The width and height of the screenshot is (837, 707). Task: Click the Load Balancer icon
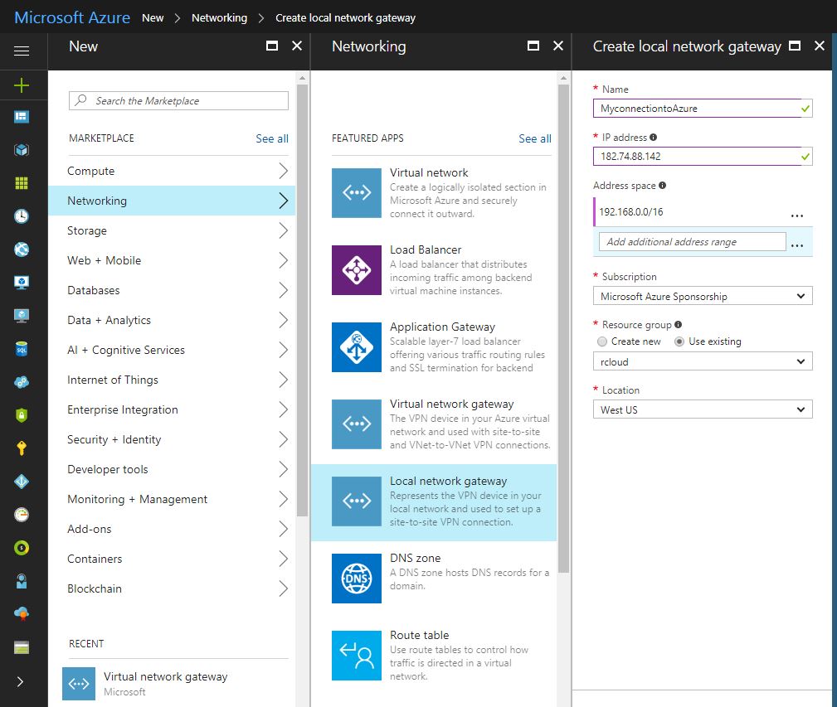coord(357,269)
